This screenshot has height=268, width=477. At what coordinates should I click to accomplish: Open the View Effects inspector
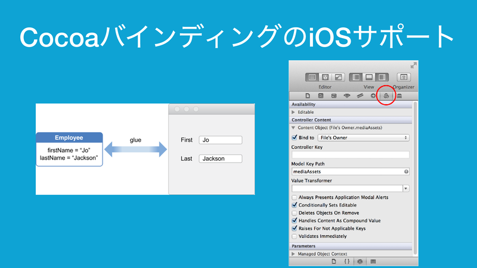pos(399,96)
